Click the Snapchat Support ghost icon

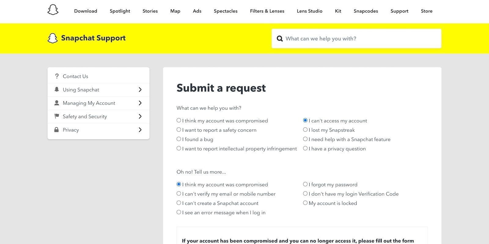(53, 38)
